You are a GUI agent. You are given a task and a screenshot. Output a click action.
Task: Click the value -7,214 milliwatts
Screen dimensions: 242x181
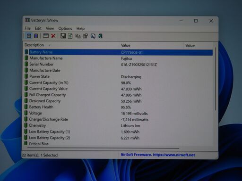point(135,120)
